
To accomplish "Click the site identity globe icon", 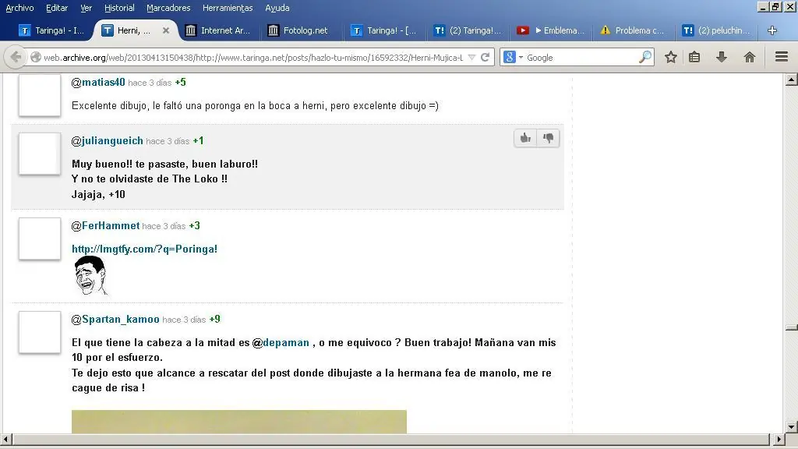I will (34, 57).
